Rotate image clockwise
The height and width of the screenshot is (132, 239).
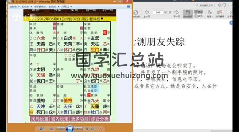93,129
